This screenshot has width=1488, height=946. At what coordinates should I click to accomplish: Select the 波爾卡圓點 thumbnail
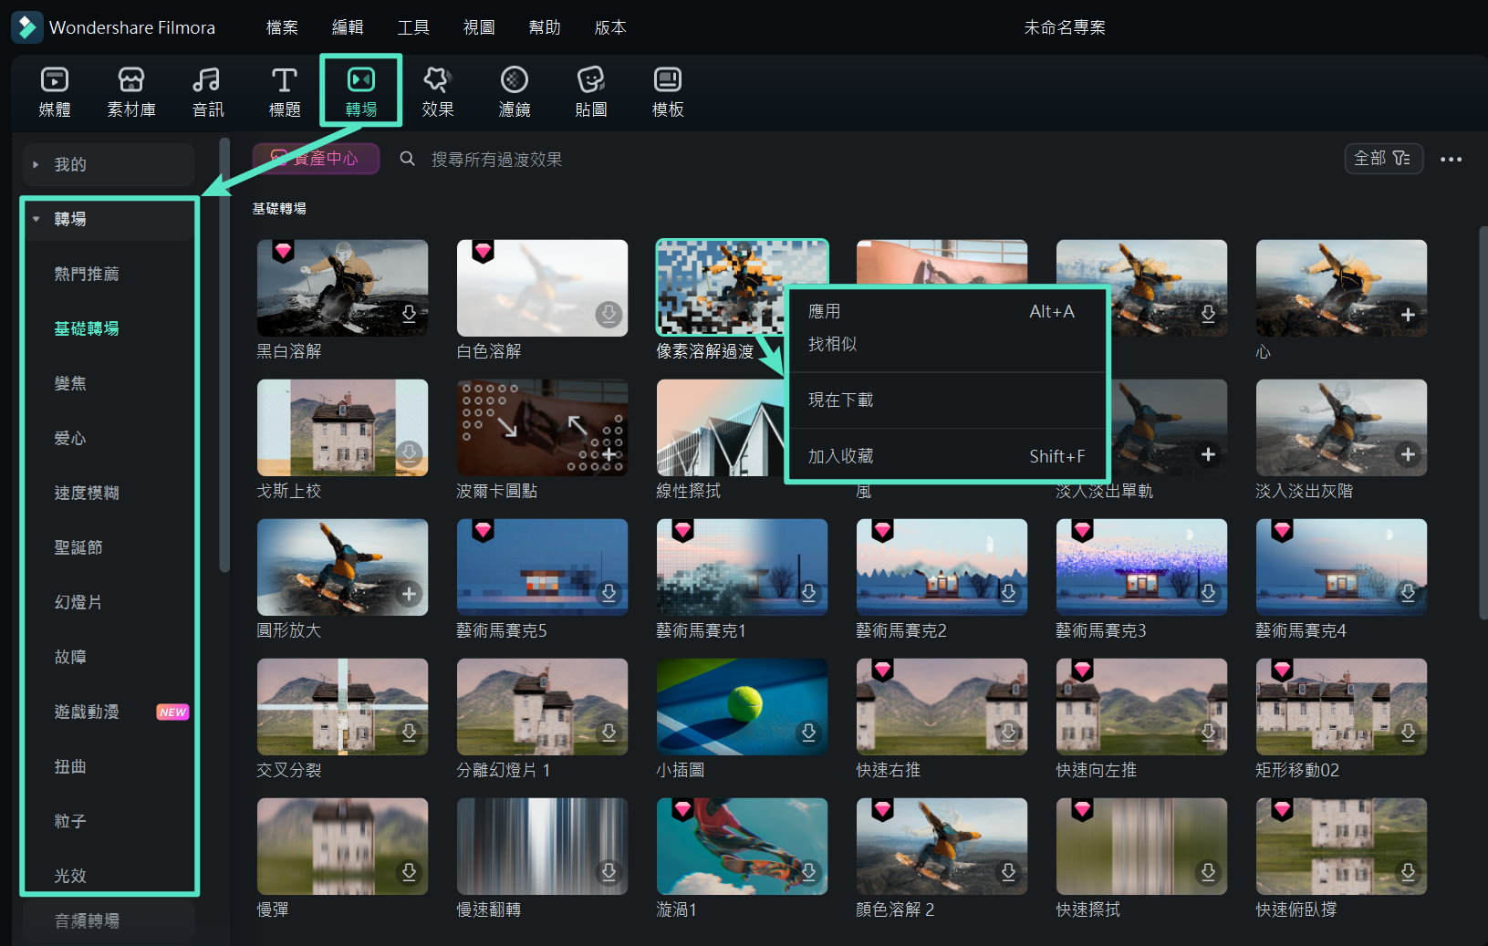click(543, 427)
